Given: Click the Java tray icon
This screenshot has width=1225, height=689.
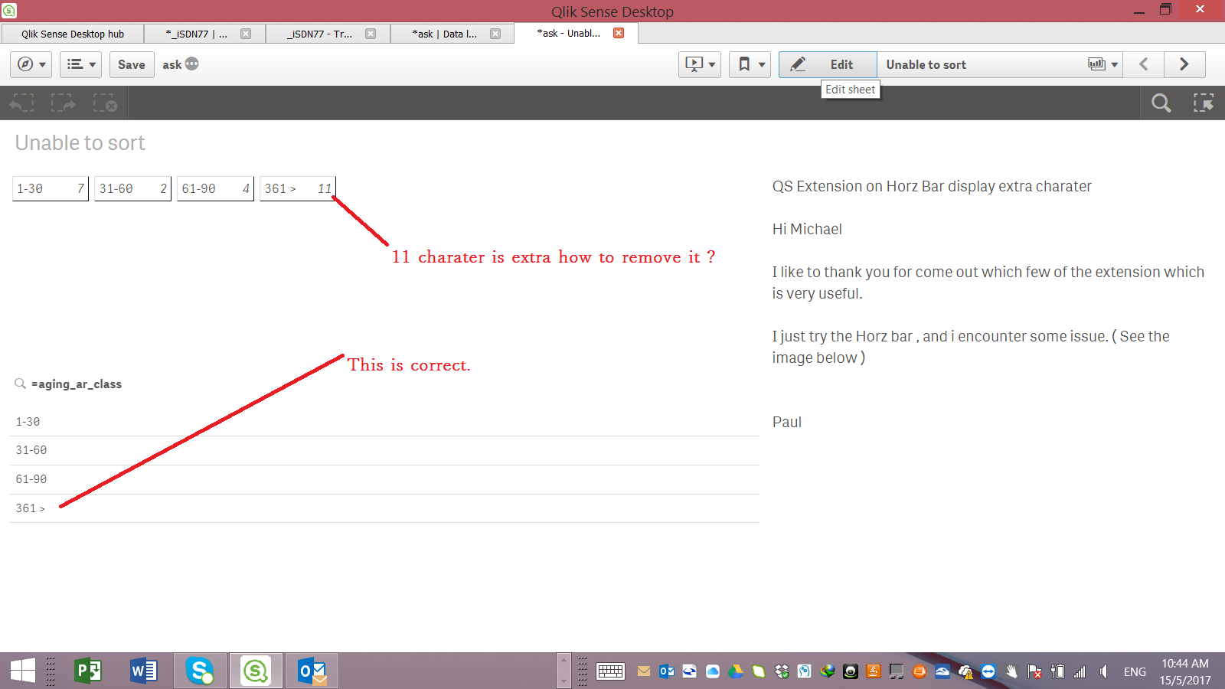Looking at the screenshot, I should [874, 671].
